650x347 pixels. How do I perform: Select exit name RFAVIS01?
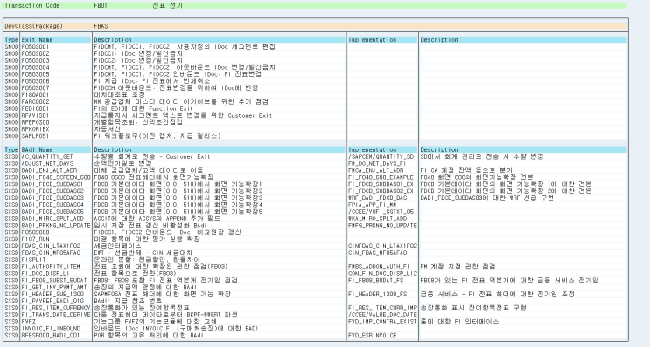click(x=35, y=115)
